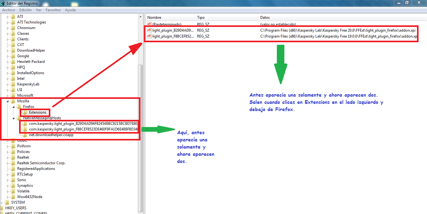427x214 pixels.
Task: Click the tree pane vertical scrollbar
Action: tap(140, 138)
